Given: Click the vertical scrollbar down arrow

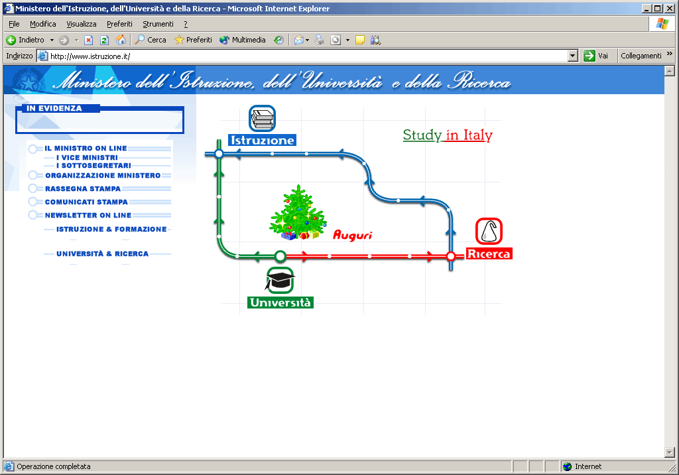Looking at the screenshot, I should coord(670,452).
